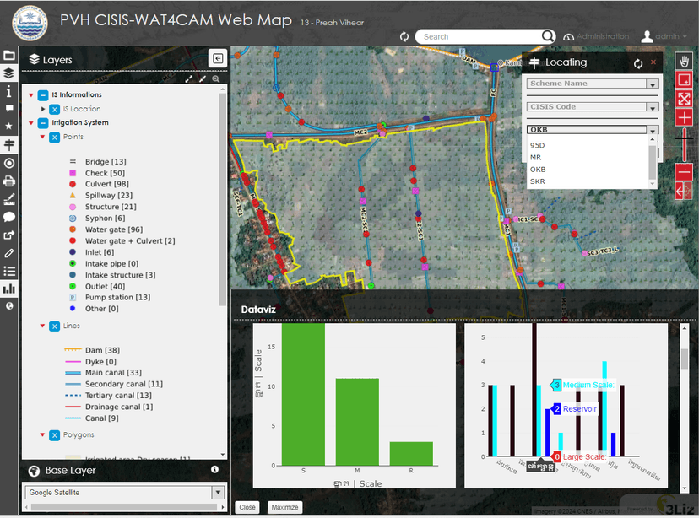The height and width of the screenshot is (518, 699).
Task: Activate the pan hand tool
Action: 684,62
